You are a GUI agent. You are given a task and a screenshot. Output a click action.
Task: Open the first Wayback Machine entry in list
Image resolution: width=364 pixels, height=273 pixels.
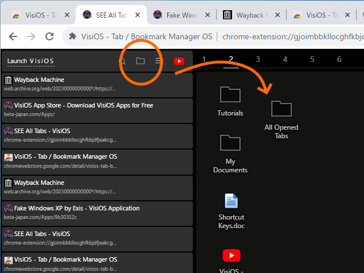(97, 85)
